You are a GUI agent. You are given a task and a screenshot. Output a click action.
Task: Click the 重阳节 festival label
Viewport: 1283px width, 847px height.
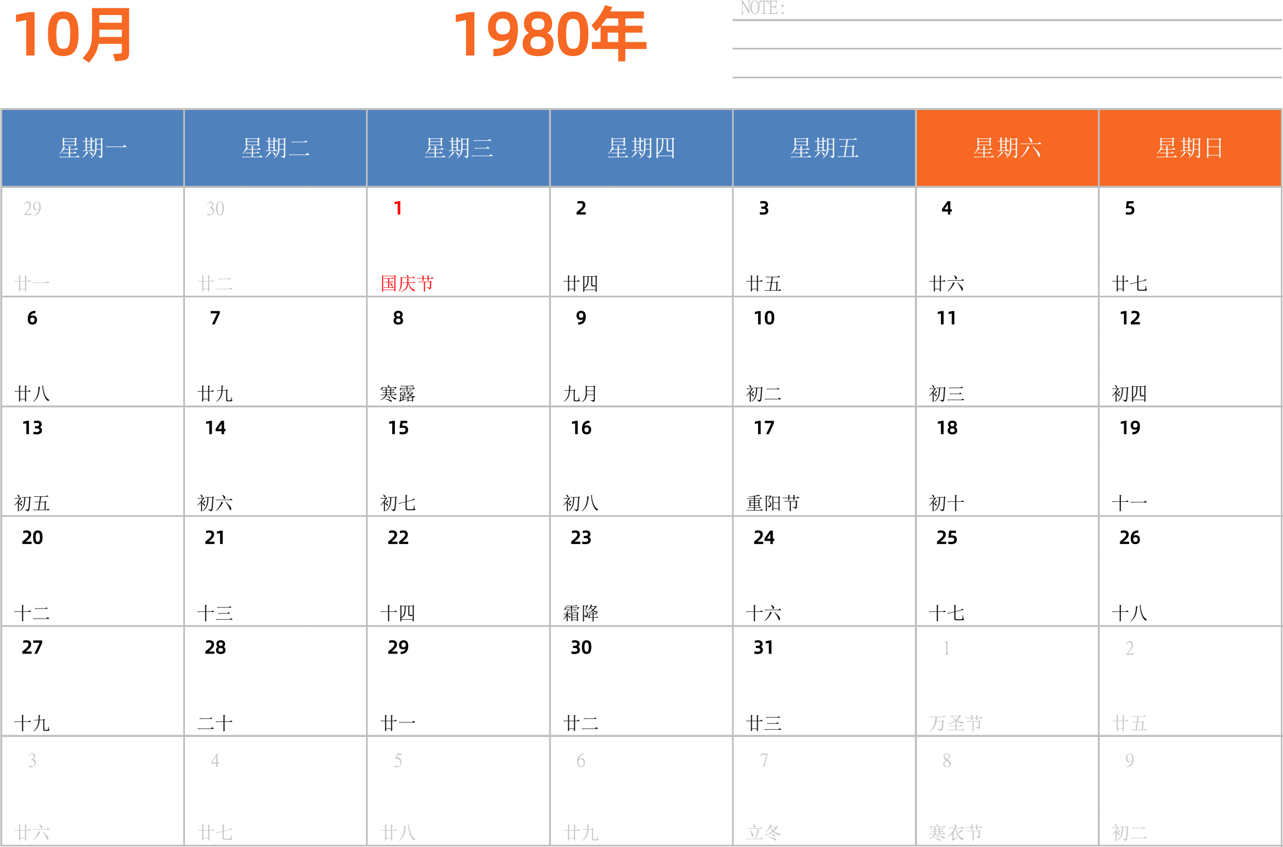coord(773,503)
